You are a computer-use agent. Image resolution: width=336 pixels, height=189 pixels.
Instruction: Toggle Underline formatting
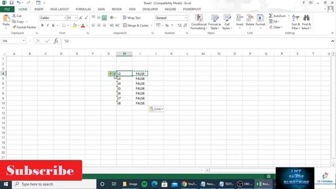tap(53, 25)
